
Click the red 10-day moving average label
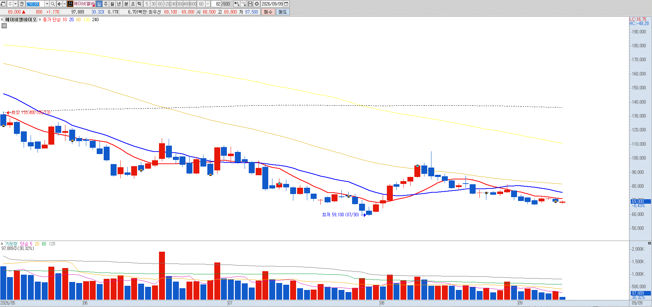pos(64,20)
